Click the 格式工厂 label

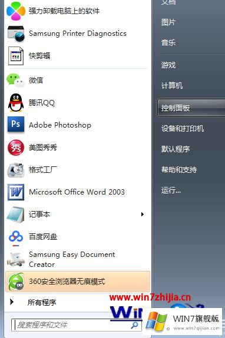(43, 170)
